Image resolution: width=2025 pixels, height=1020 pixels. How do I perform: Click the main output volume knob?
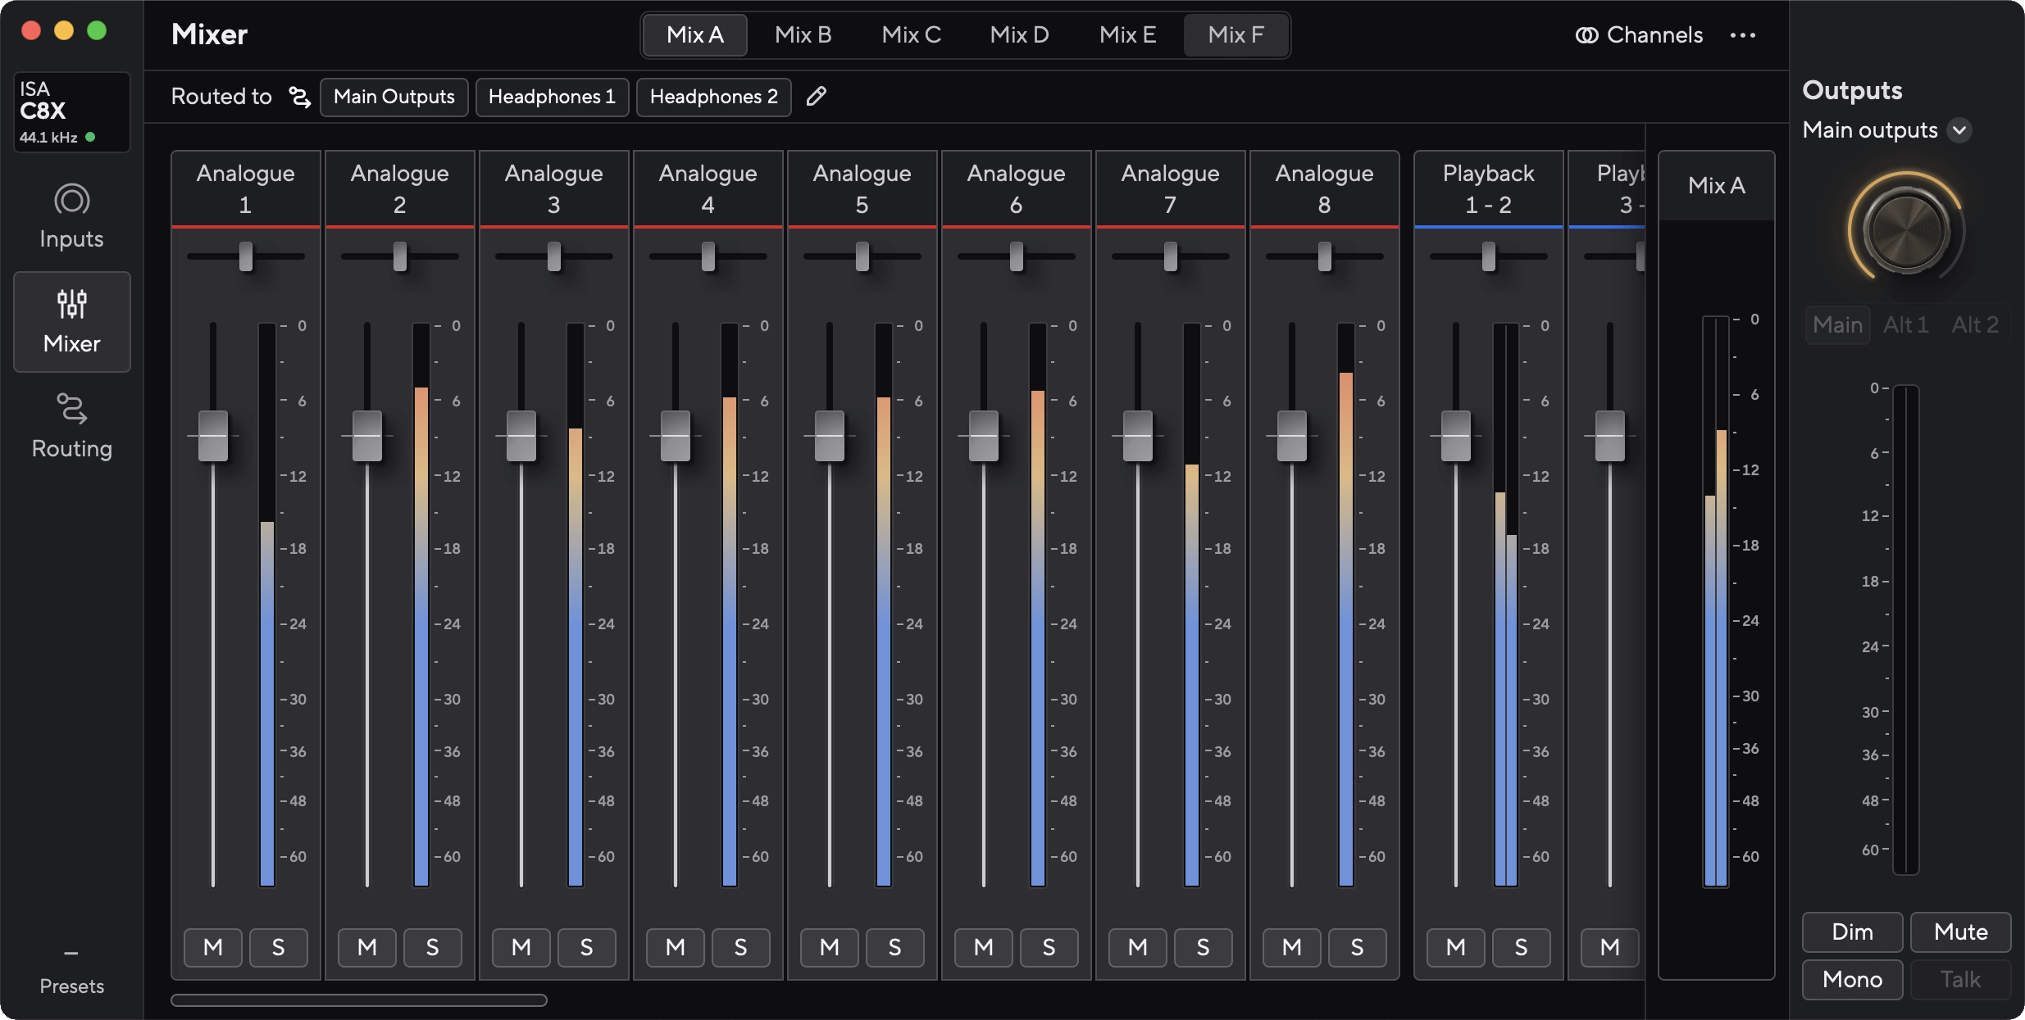(1906, 231)
